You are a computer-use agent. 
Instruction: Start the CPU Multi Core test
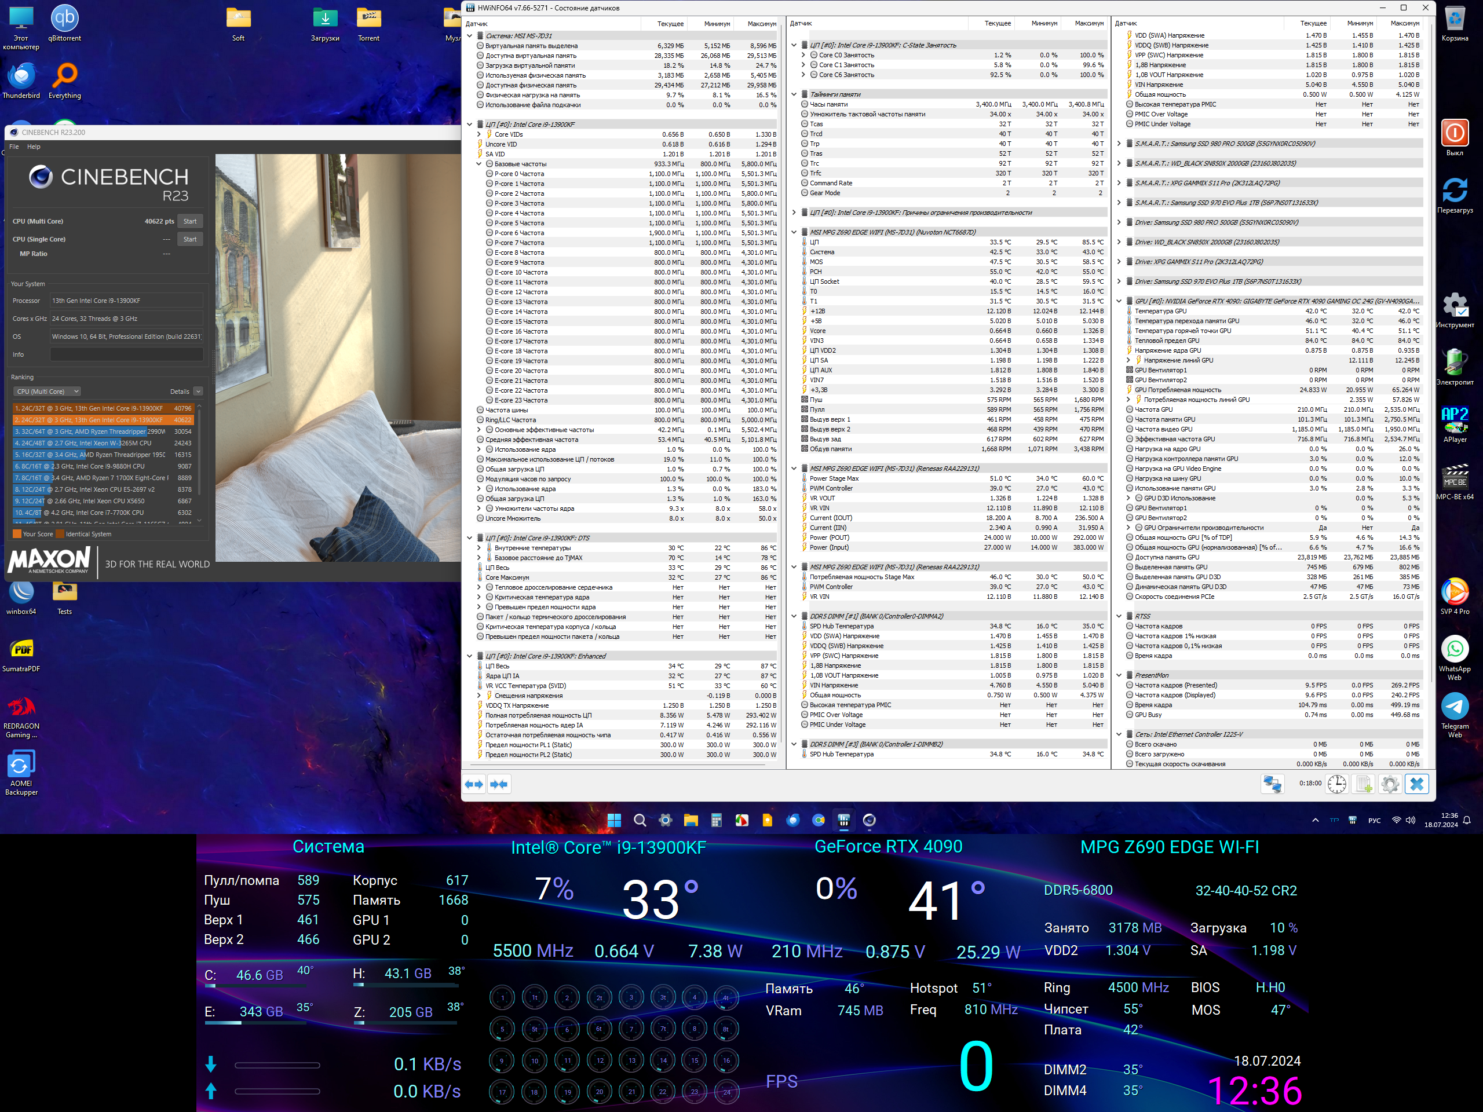[191, 221]
